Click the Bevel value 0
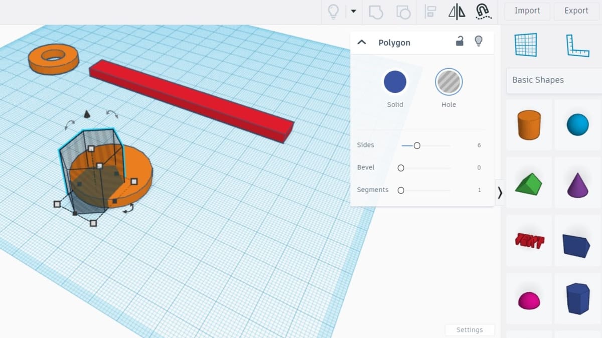Image resolution: width=602 pixels, height=338 pixels. [479, 168]
